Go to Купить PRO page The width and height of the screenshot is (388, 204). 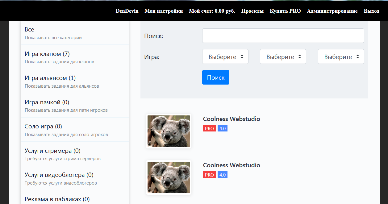point(285,11)
